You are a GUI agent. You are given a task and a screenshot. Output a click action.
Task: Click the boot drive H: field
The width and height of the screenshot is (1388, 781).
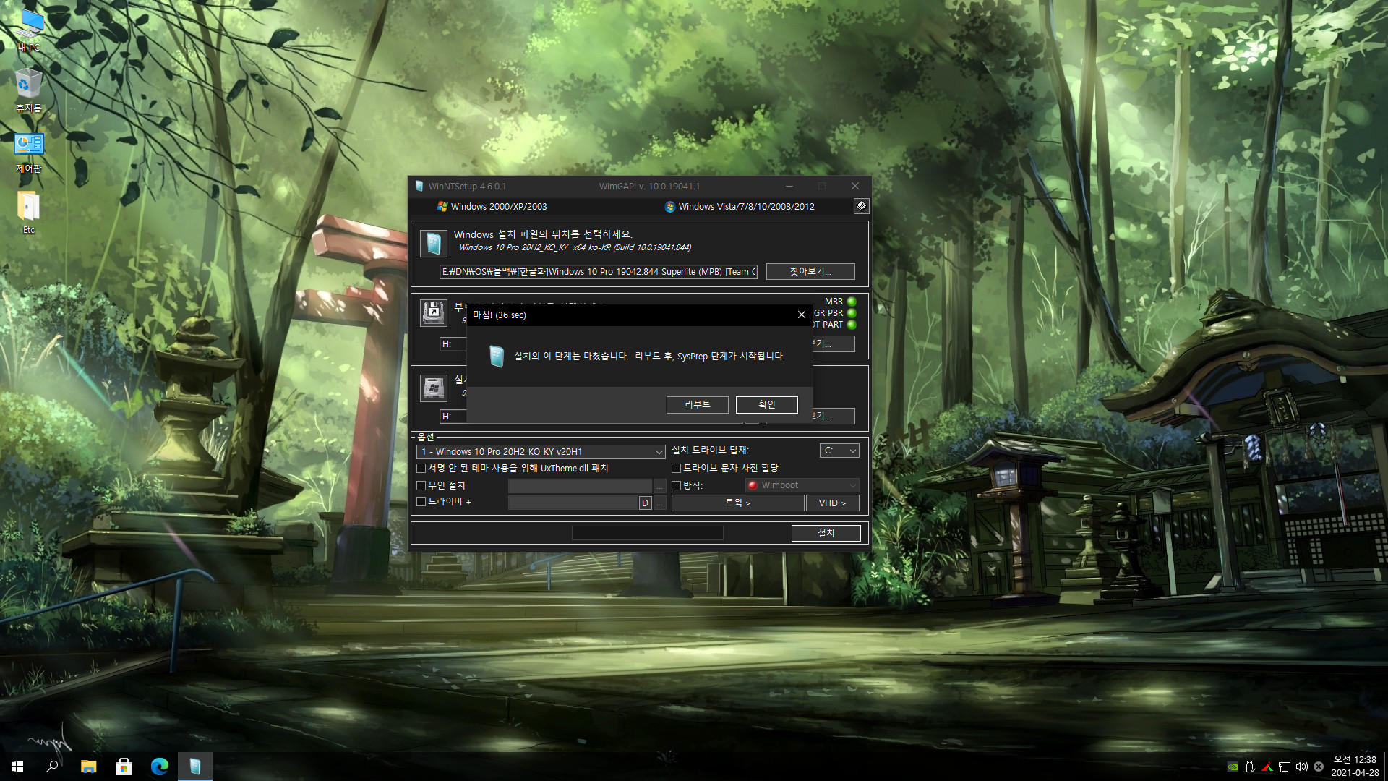click(453, 344)
